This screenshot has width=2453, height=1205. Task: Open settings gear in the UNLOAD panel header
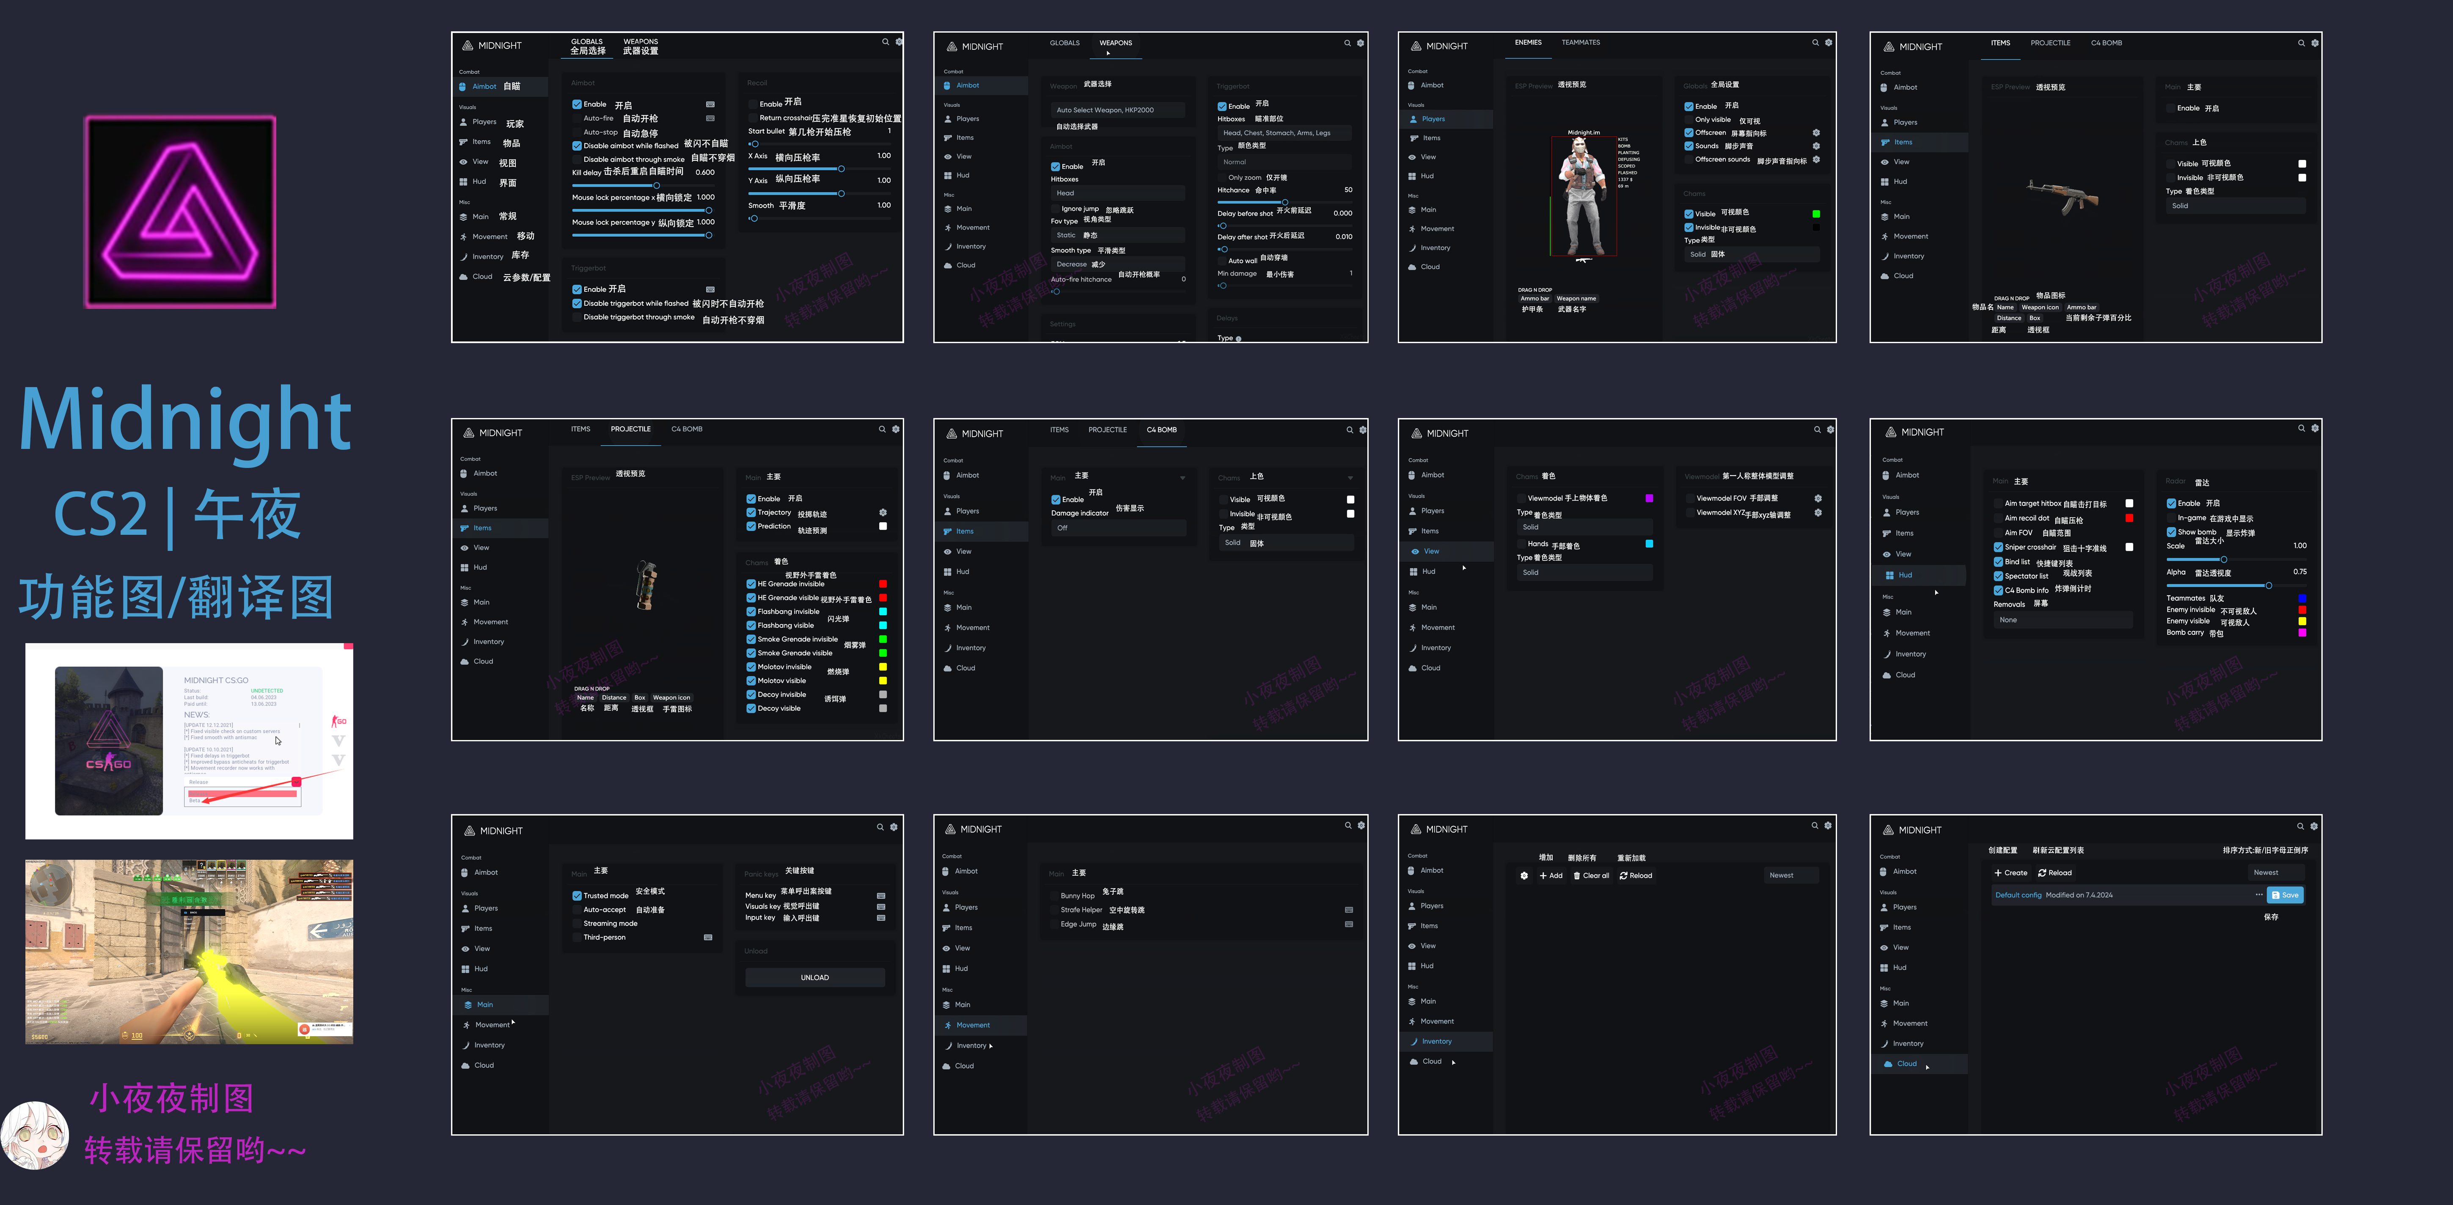tap(894, 827)
